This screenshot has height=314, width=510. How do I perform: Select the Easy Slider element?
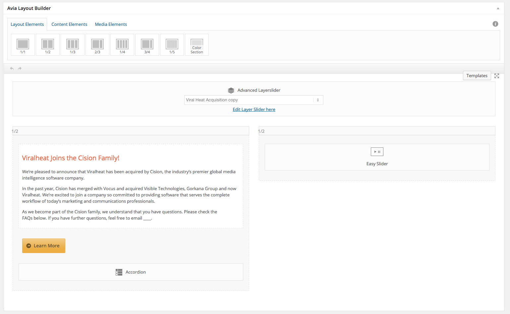pyautogui.click(x=377, y=157)
